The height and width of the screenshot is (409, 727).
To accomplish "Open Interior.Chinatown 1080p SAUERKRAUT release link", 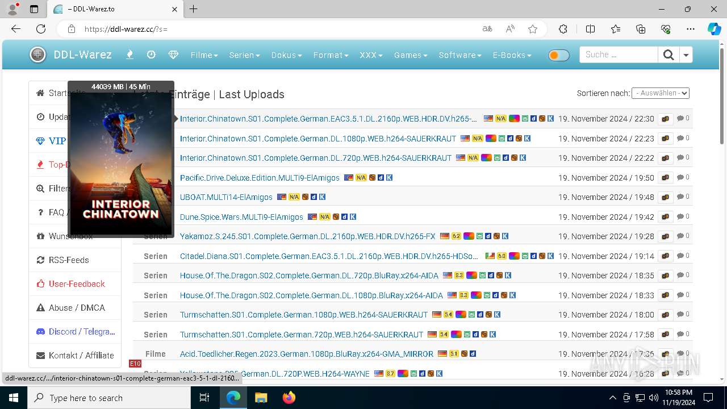I will [318, 139].
